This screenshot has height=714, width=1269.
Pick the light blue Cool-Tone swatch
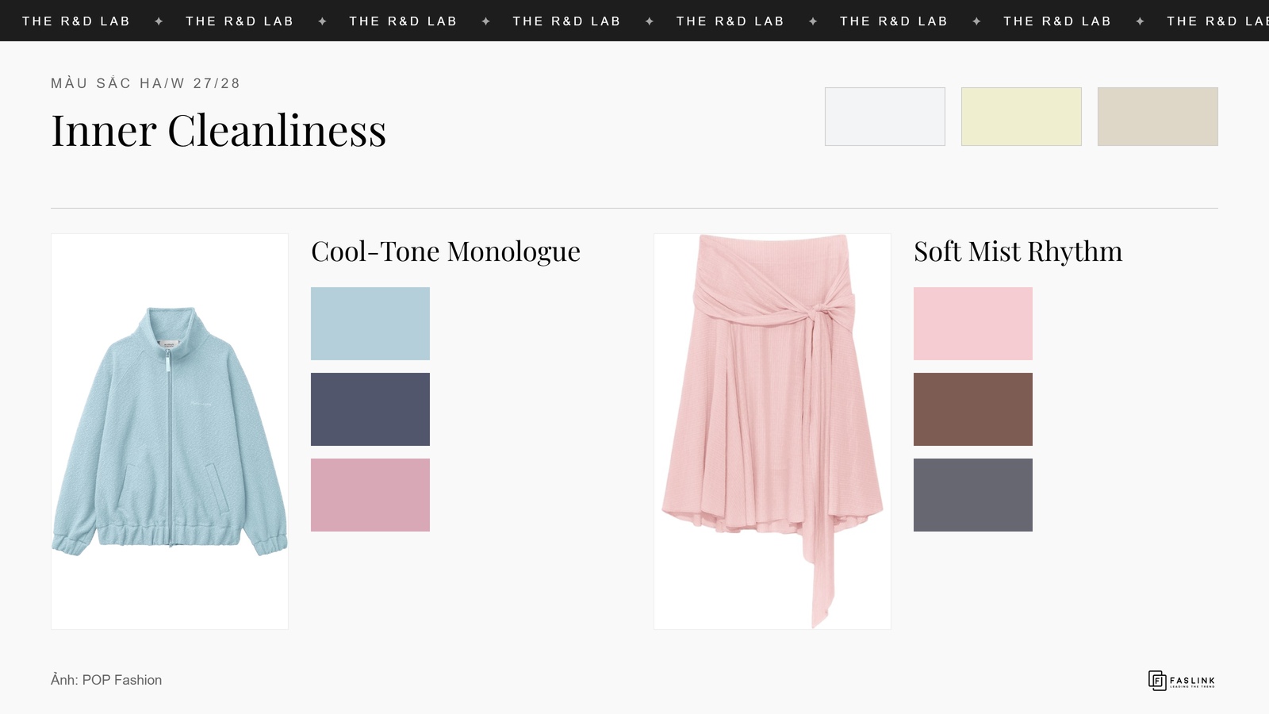370,324
